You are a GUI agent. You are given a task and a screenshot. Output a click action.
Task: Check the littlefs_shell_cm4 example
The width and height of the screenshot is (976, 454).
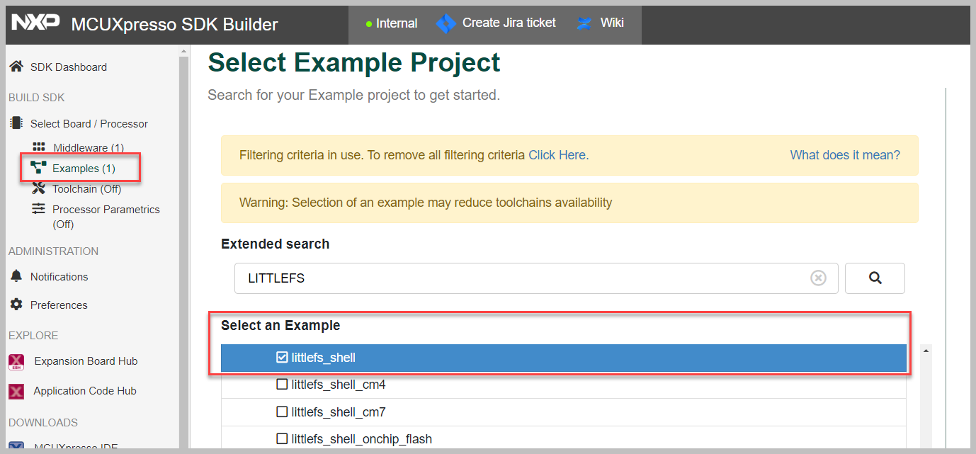click(282, 385)
